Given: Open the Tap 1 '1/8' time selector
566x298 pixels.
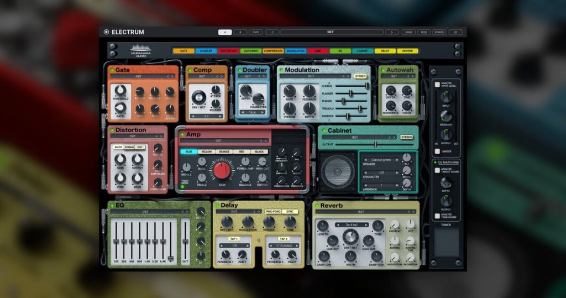Looking at the screenshot, I should [234, 245].
